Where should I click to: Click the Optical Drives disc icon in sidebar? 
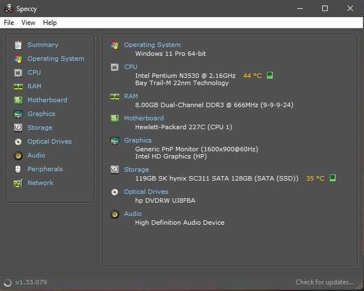[x=18, y=141]
